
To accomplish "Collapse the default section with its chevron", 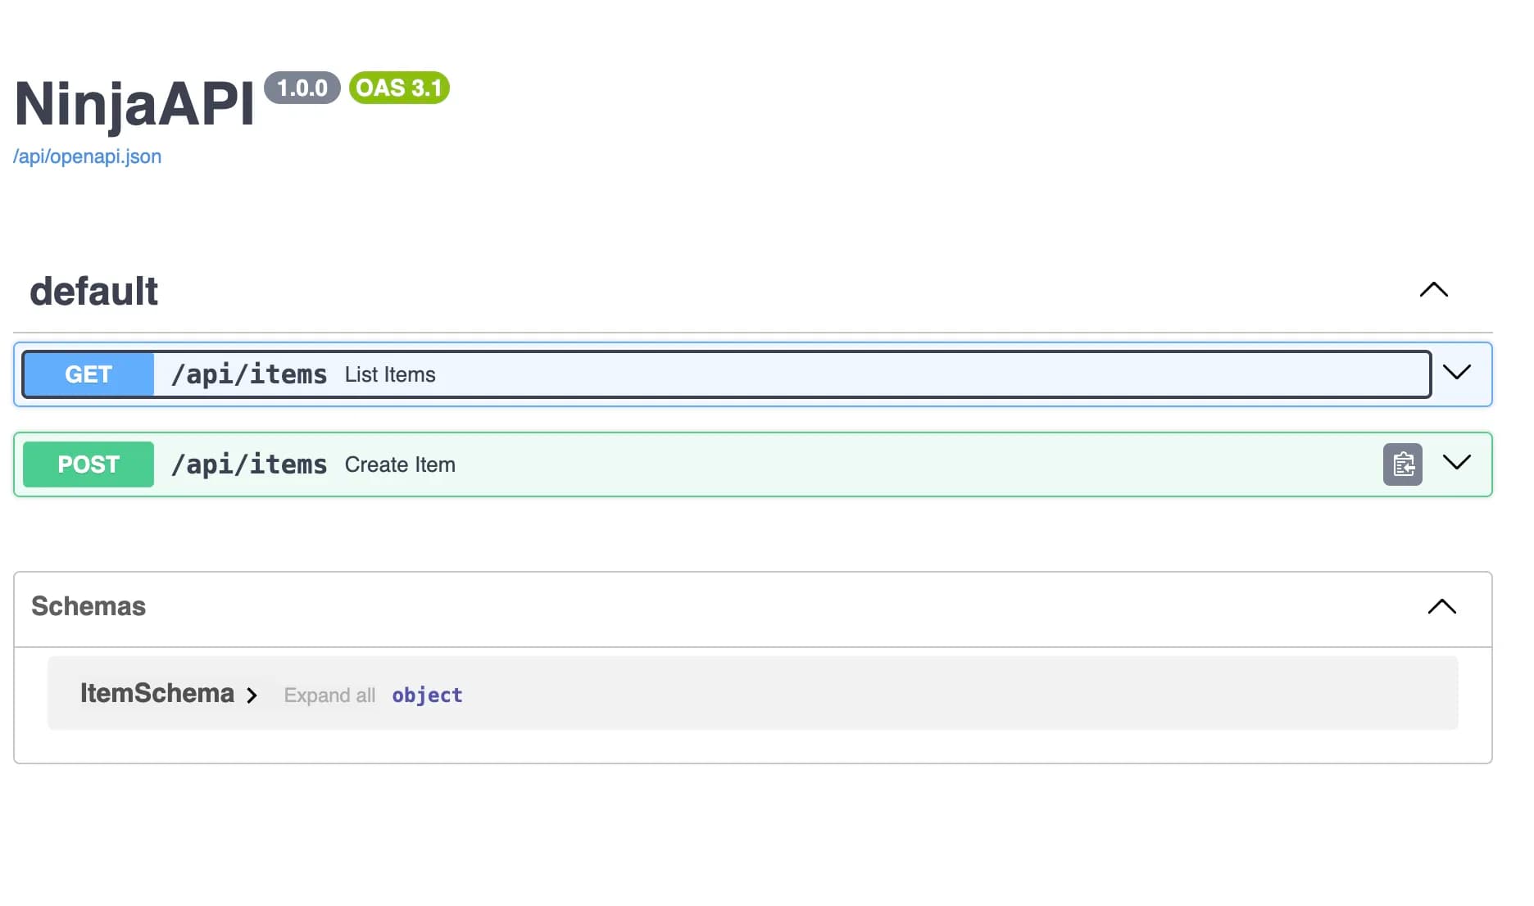I will pos(1433,290).
